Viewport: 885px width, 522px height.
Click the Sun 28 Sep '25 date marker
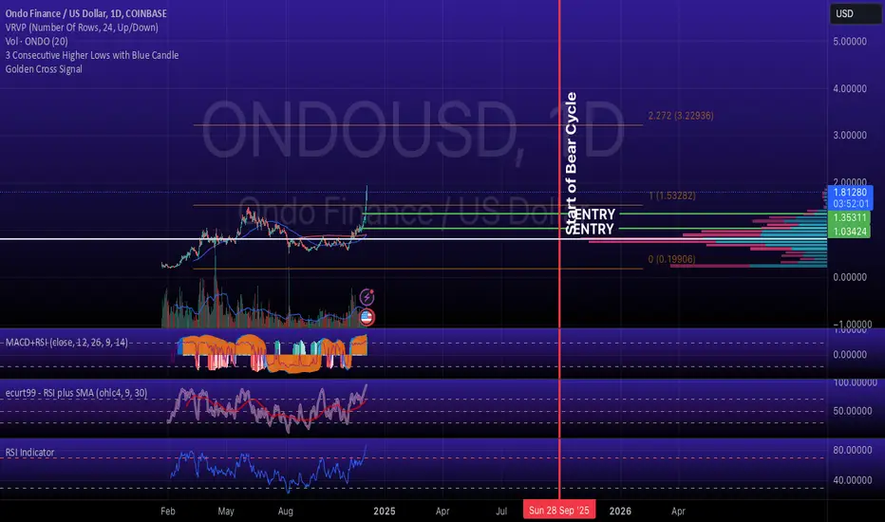click(558, 511)
